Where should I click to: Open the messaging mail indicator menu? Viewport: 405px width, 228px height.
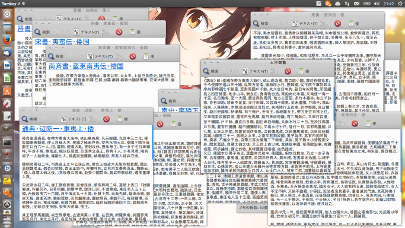357,4
